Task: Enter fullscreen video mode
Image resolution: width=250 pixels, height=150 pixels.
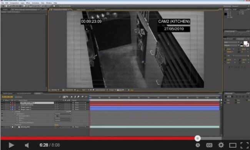Action: click(244, 145)
